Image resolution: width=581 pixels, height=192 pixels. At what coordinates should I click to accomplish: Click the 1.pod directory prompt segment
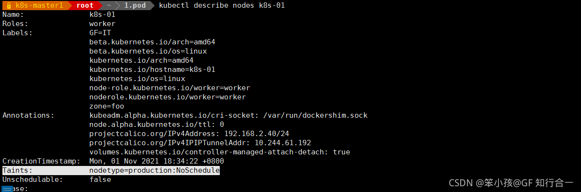coord(134,5)
